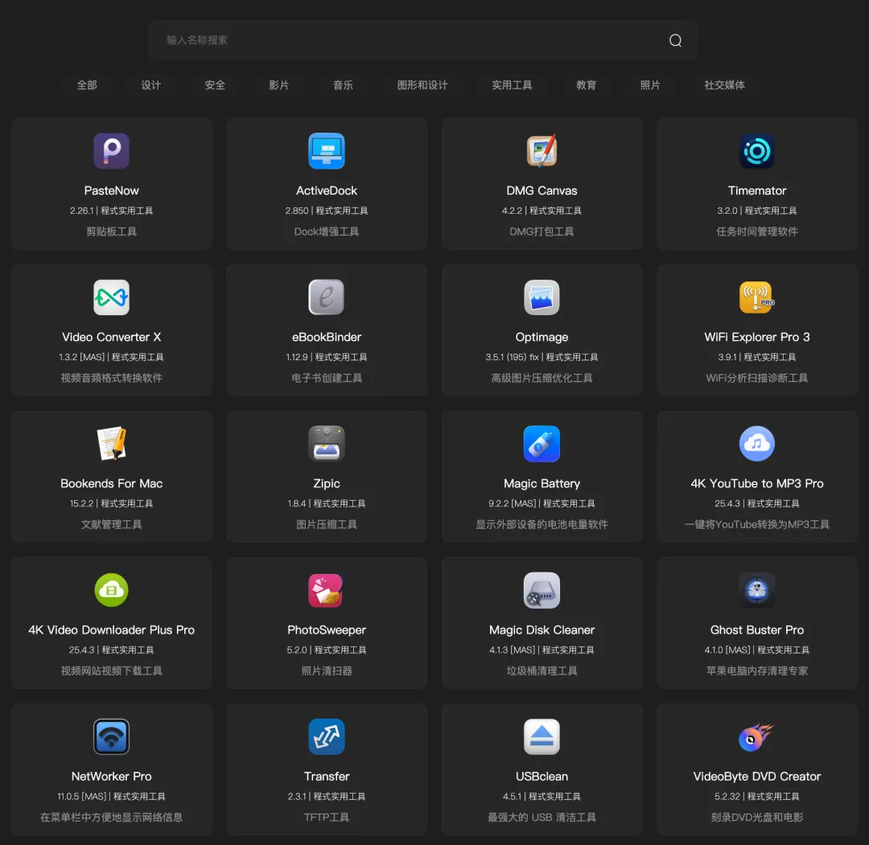This screenshot has width=869, height=845.
Task: Click the NetWorker Pro icon
Action: click(x=111, y=736)
